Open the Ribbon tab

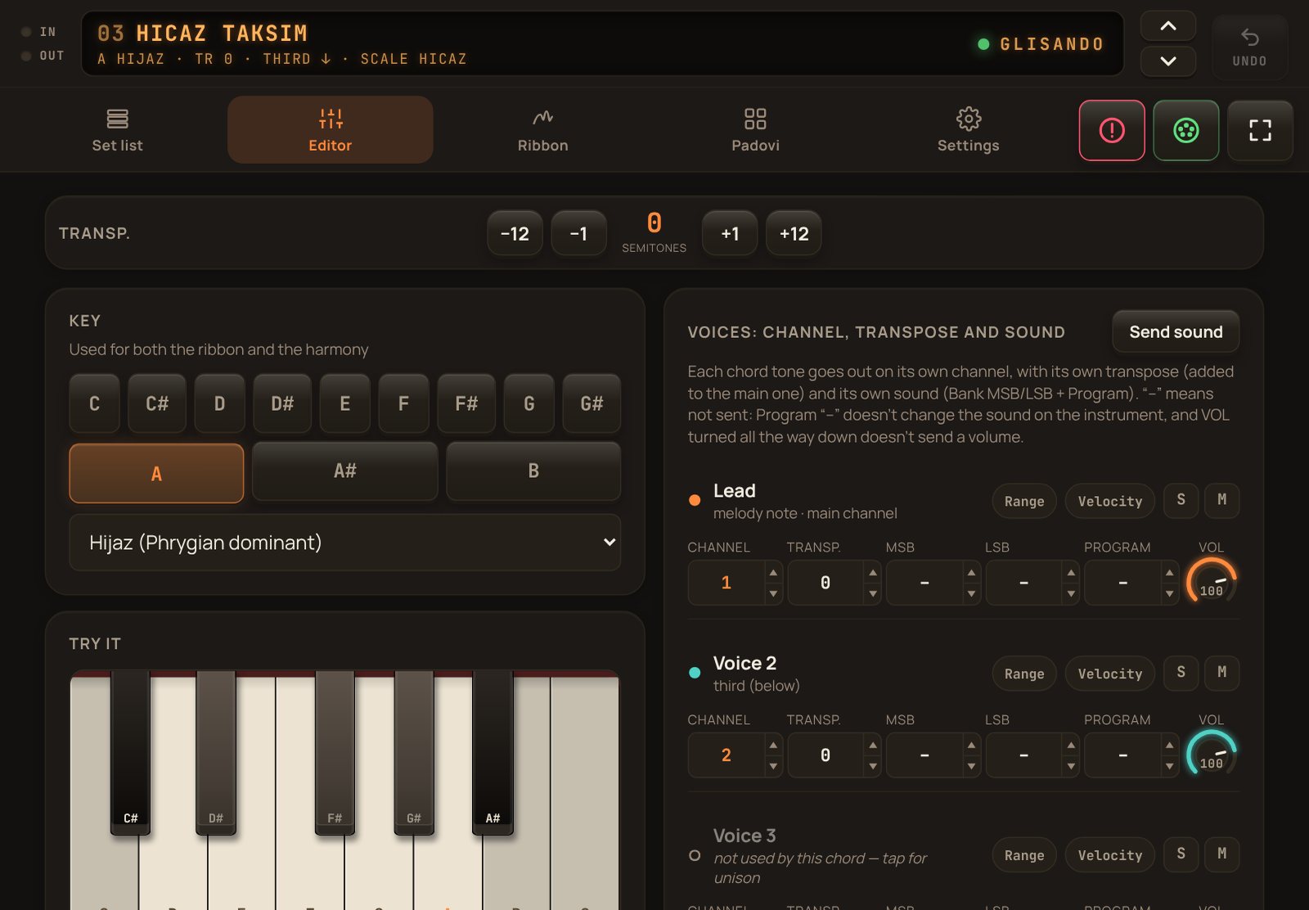(542, 130)
